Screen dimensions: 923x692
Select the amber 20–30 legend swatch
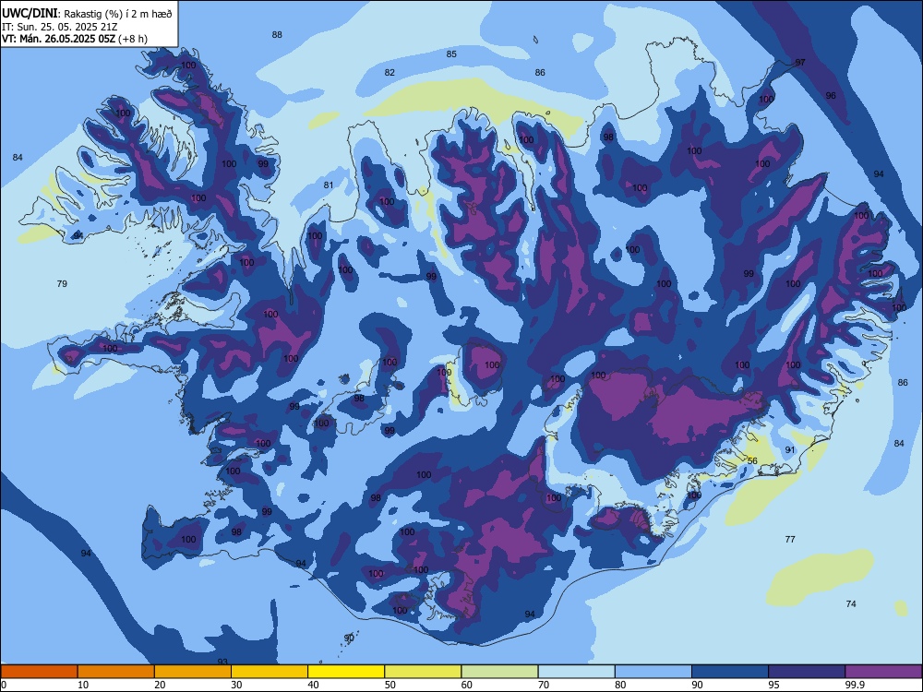[193, 672]
